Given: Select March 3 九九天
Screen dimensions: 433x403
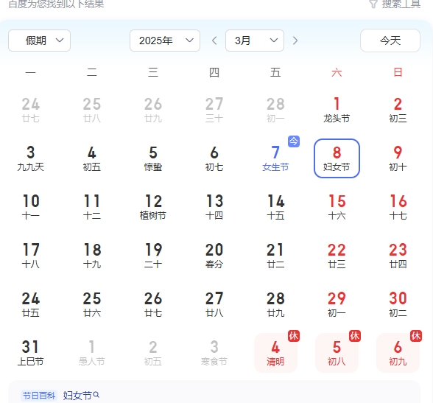Looking at the screenshot, I should click(x=31, y=158).
